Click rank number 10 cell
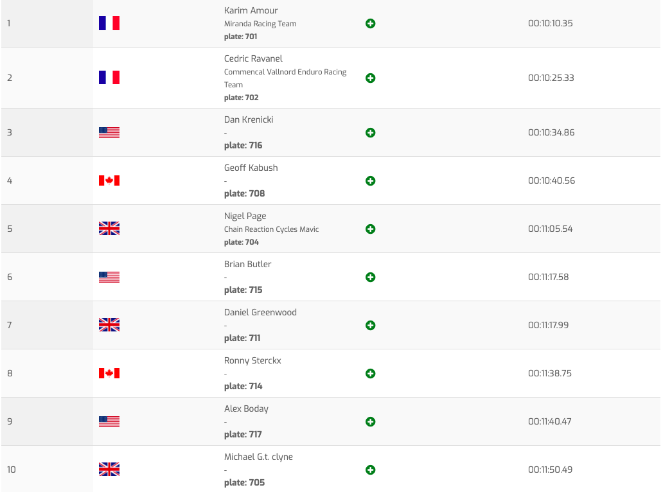The height and width of the screenshot is (492, 663). [12, 470]
